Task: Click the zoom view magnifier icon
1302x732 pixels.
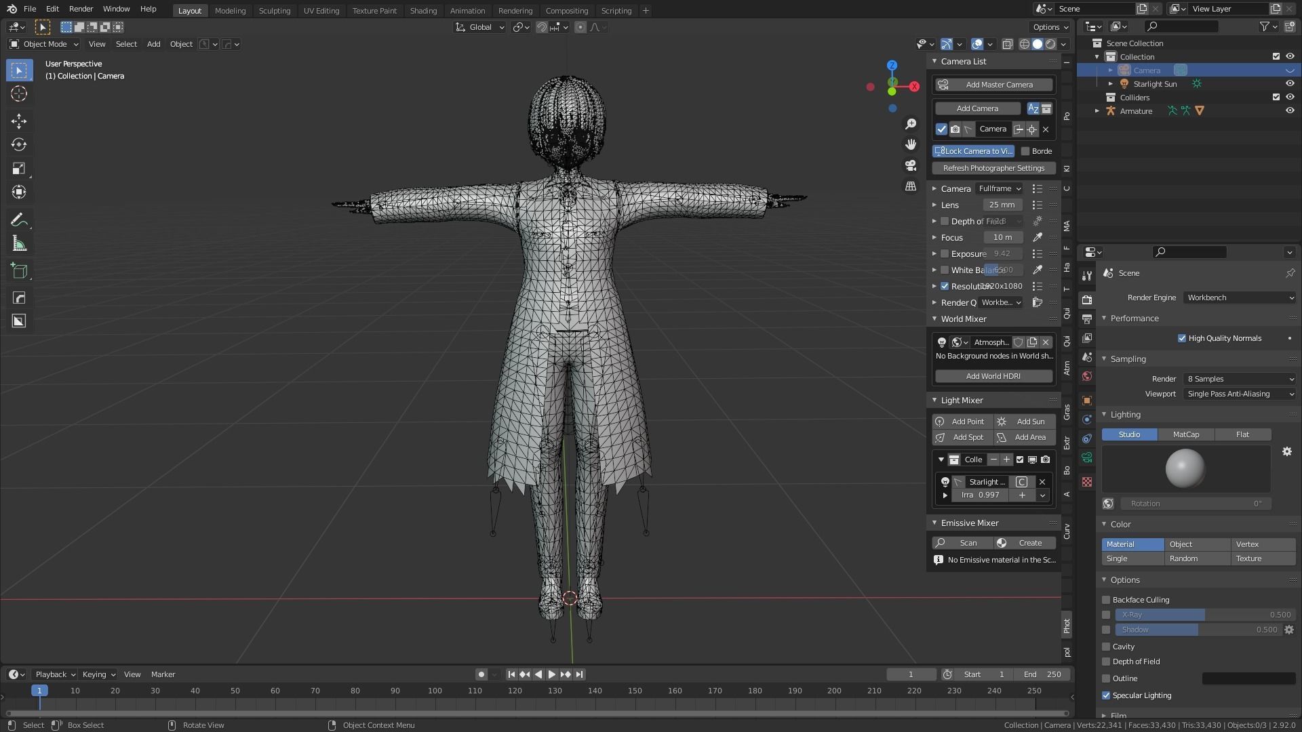Action: coord(911,124)
